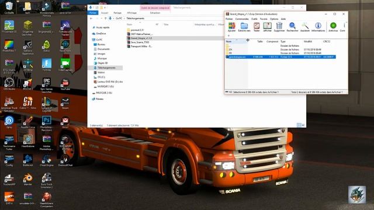Open GeForce Experience desktop shortcut
The width and height of the screenshot is (374, 210).
coord(28,47)
